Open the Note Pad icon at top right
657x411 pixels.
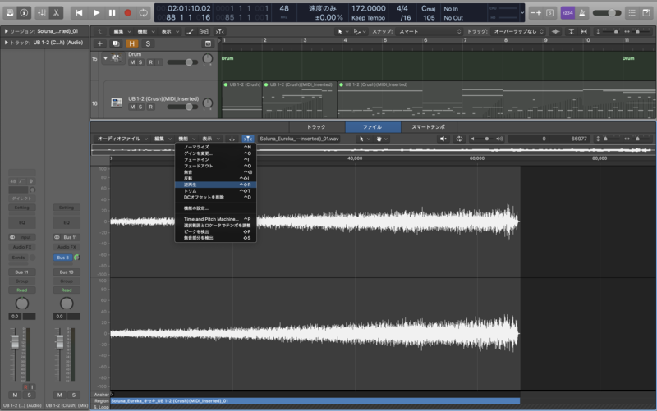646,13
